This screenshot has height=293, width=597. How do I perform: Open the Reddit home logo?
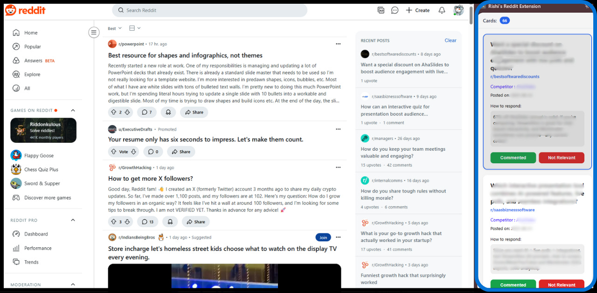(25, 10)
